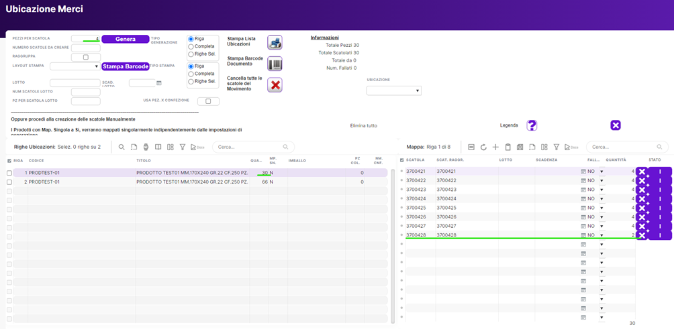Click the column layout icon in Righe Ubicazioni toolbar
Screen dimensions: 674x329
171,147
